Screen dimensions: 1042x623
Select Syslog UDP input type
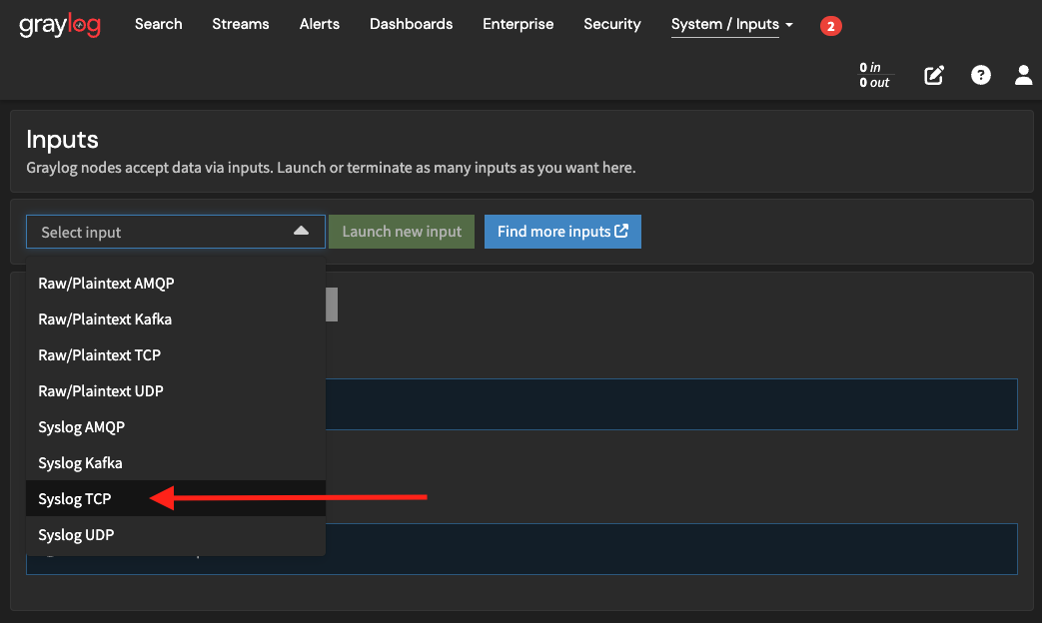coord(176,534)
